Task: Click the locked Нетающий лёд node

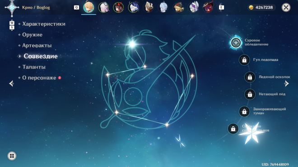Action: pyautogui.click(x=250, y=94)
